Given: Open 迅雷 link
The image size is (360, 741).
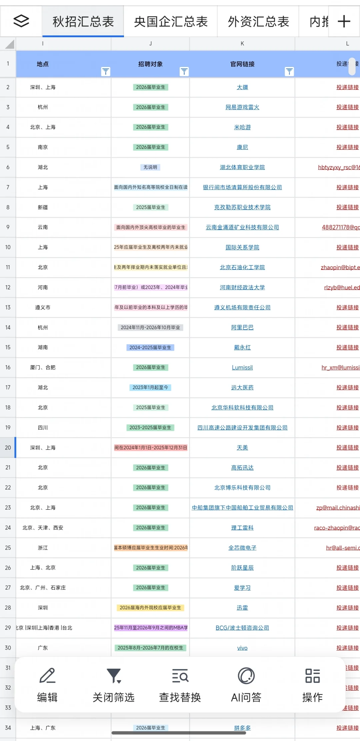Looking at the screenshot, I should tap(242, 608).
